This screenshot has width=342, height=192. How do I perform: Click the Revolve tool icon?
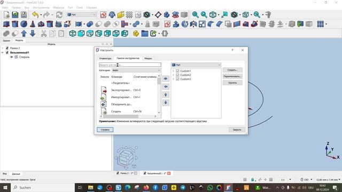tap(185, 24)
